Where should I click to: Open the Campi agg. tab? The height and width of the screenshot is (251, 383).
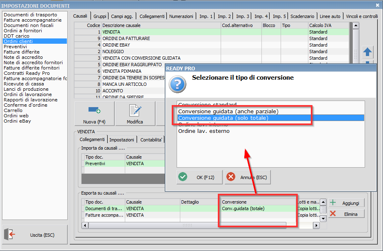click(122, 16)
